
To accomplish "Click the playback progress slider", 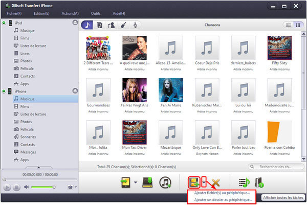I will coord(39,179).
